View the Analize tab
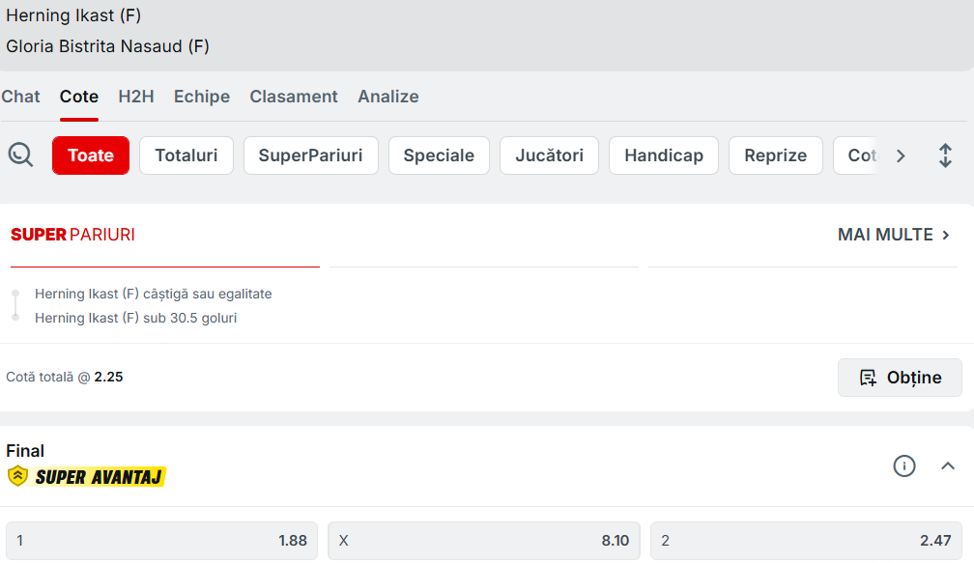The width and height of the screenshot is (974, 563). click(388, 97)
